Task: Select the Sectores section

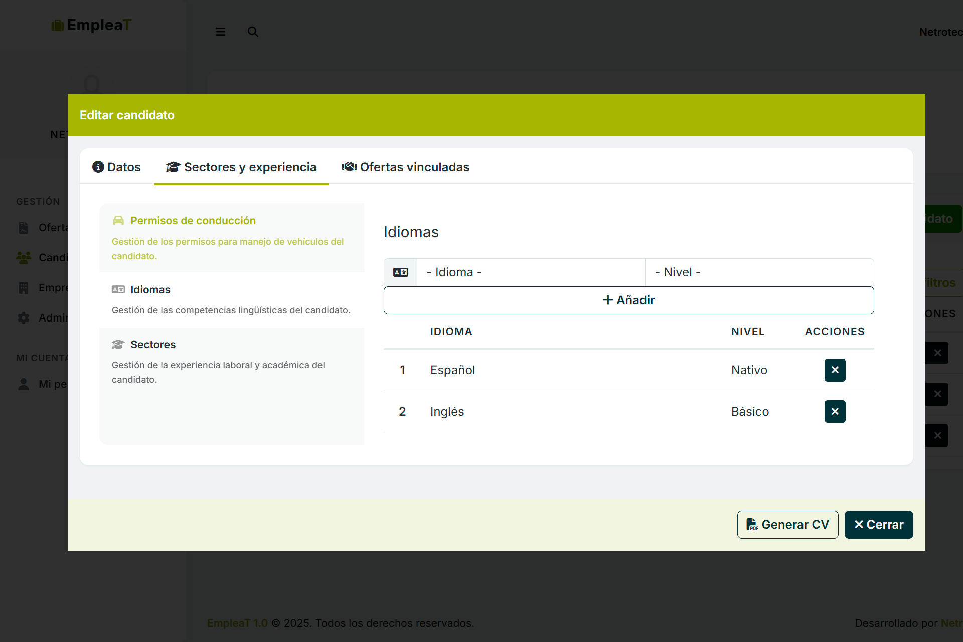Action: [x=232, y=362]
